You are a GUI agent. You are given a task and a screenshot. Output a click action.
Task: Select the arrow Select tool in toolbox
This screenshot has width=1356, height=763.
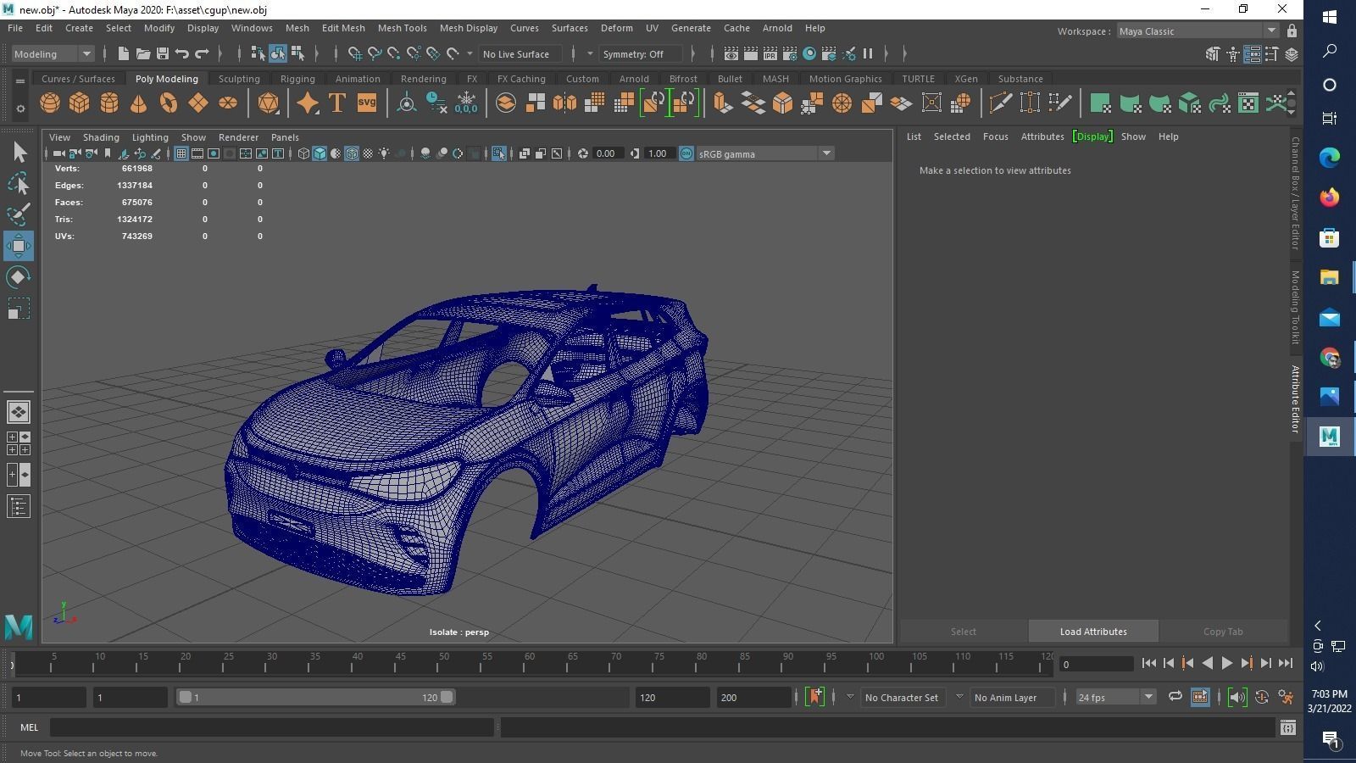point(19,152)
